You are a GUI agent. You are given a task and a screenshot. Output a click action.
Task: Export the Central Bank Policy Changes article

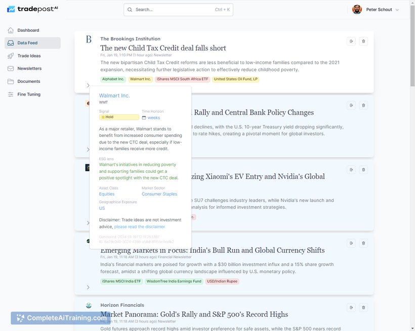tap(351, 106)
